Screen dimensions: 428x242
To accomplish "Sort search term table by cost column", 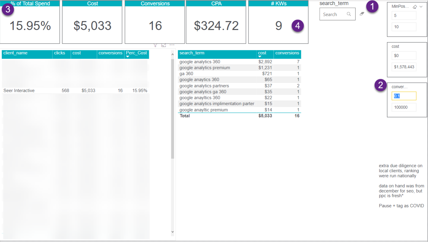I will (x=262, y=53).
